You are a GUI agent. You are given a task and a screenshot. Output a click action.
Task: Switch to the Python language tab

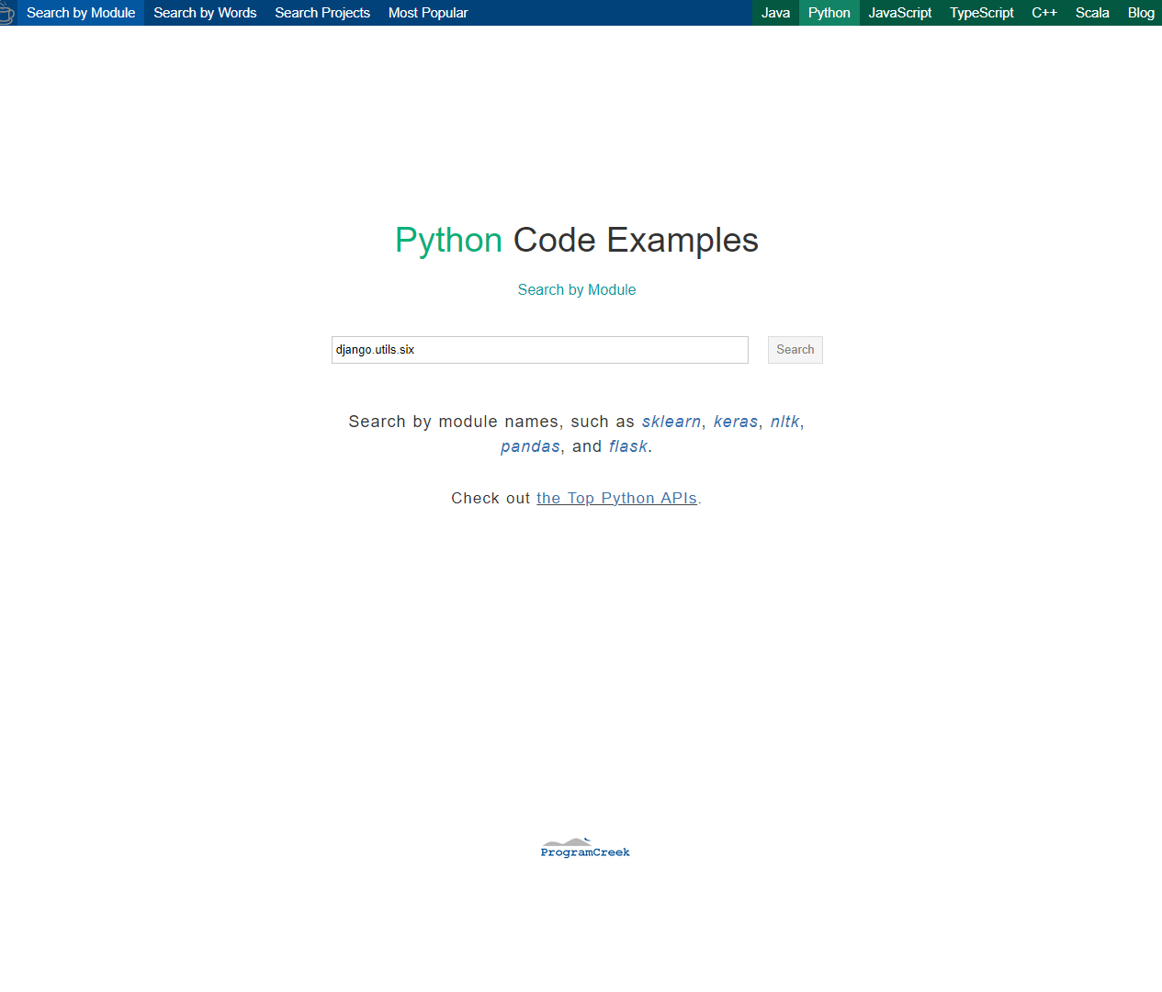[829, 13]
